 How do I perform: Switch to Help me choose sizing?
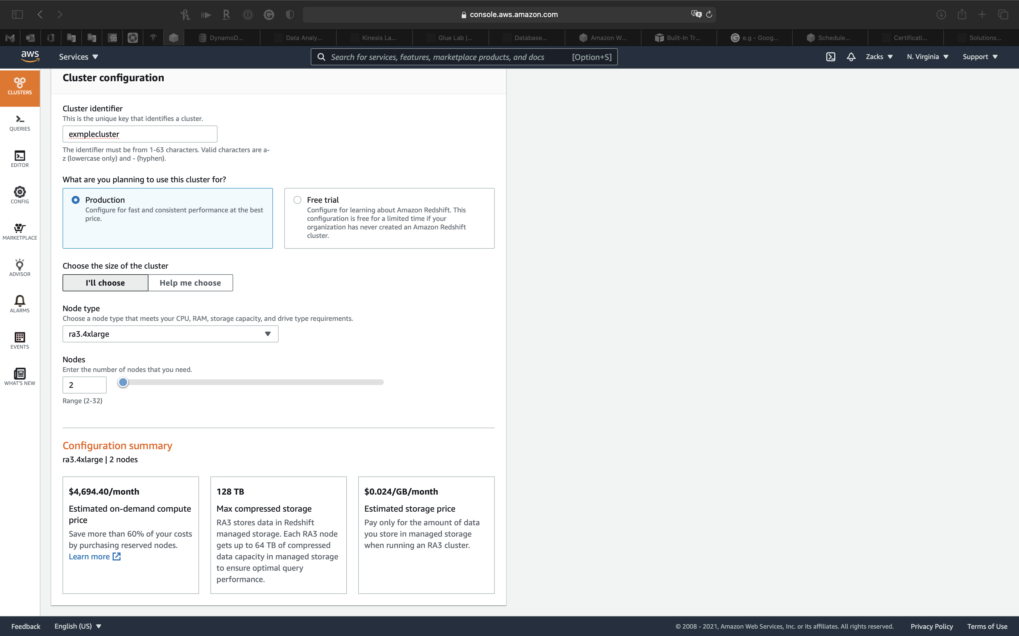[190, 283]
